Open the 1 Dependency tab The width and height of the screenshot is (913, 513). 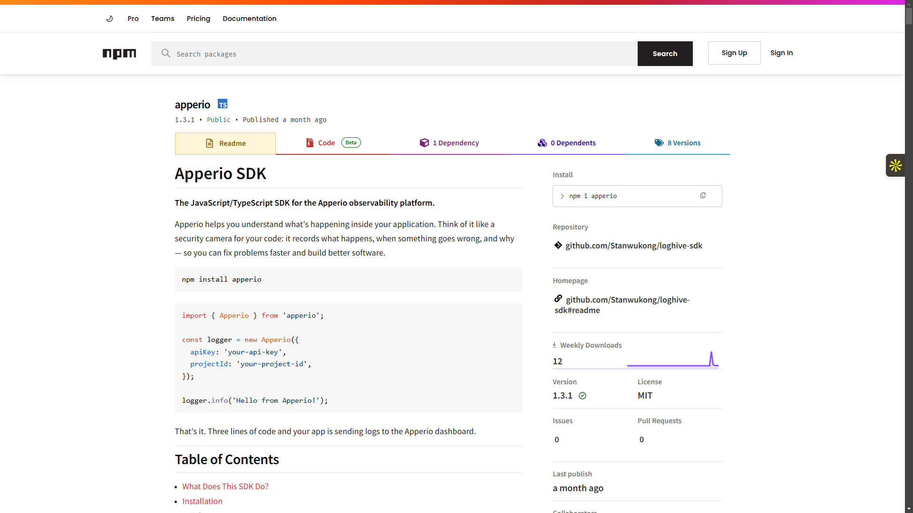449,143
